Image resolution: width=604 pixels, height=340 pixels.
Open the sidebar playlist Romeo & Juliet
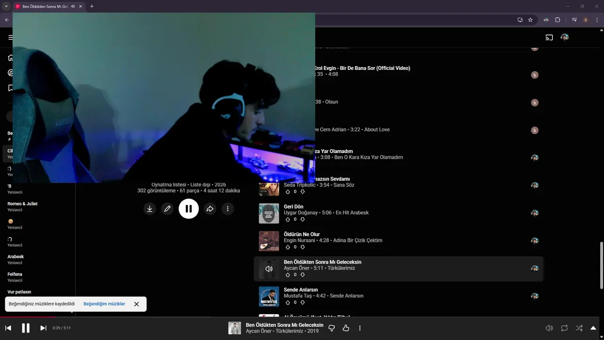[x=23, y=204]
